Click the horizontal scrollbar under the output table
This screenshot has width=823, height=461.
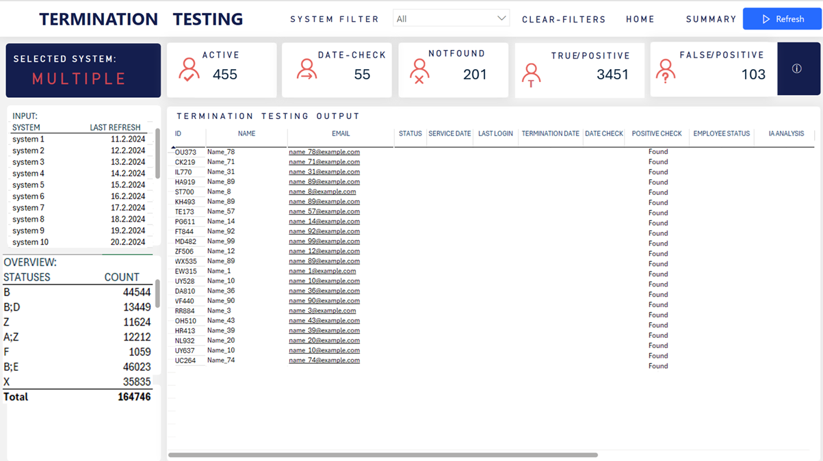click(x=383, y=455)
